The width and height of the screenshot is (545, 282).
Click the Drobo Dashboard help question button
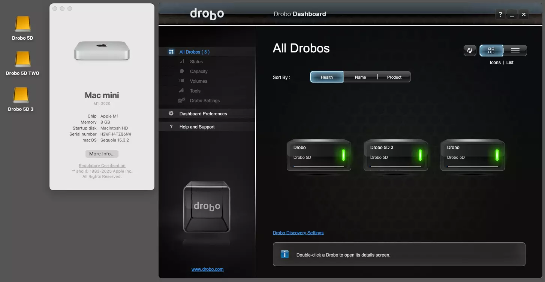point(500,15)
